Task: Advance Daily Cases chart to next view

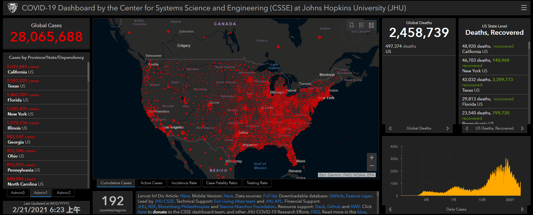Action: 522,209
